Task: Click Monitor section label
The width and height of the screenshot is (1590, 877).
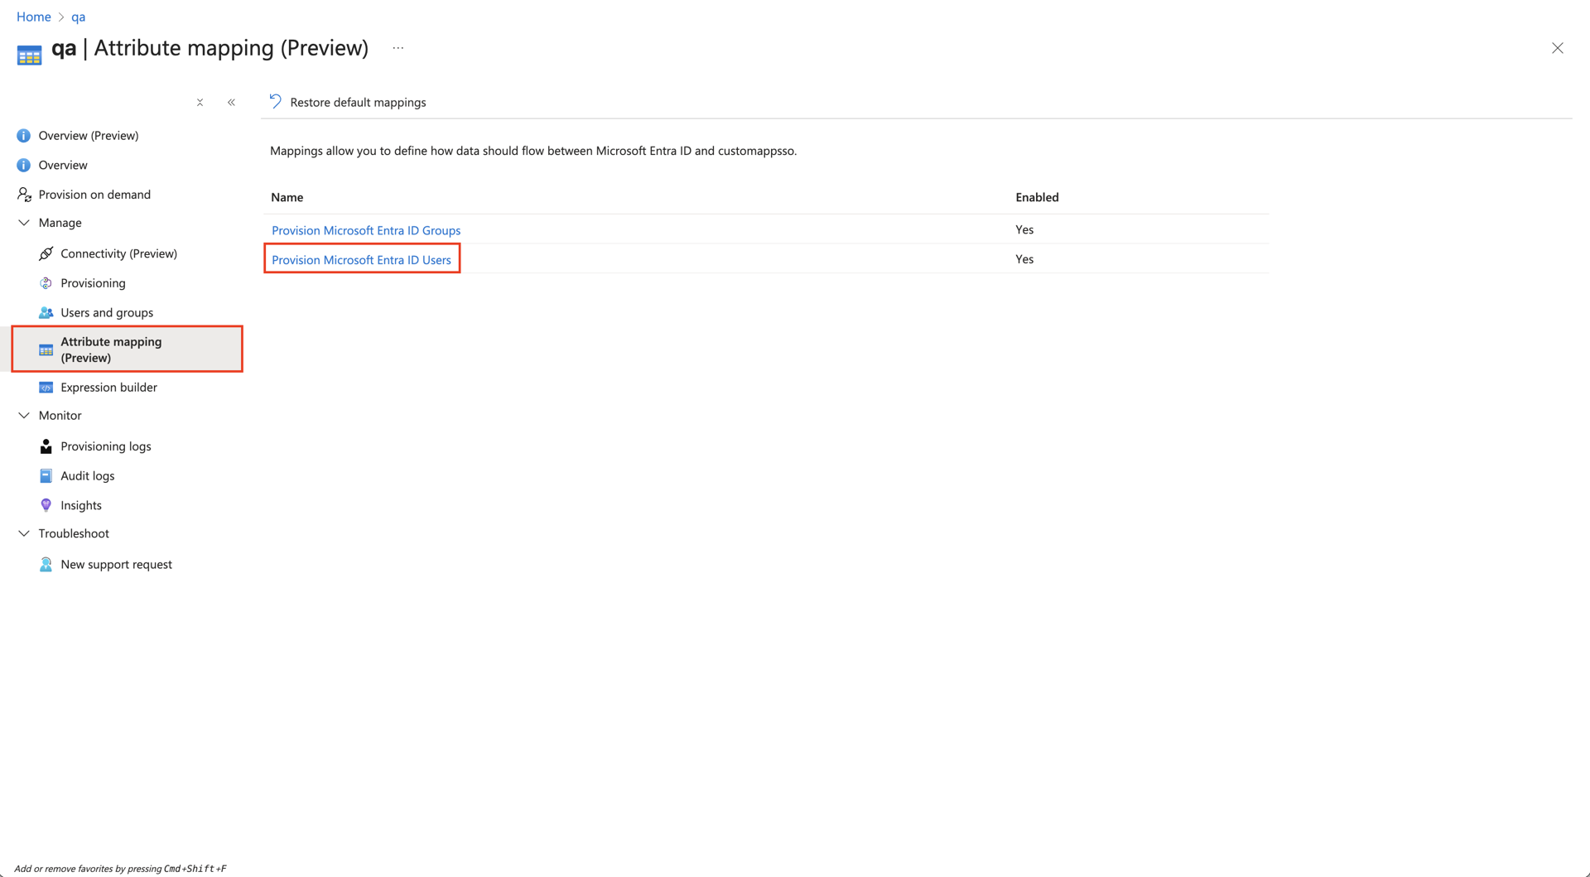Action: point(60,416)
